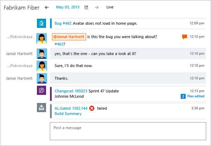
Task: Click the work item clipboard icon
Action: click(x=41, y=24)
